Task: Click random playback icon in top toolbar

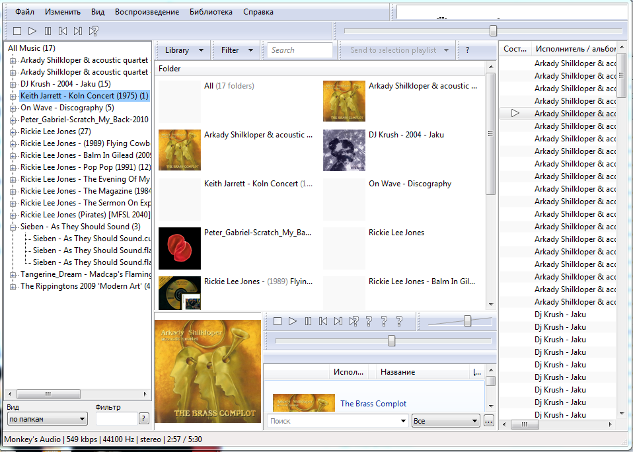Action: [94, 31]
